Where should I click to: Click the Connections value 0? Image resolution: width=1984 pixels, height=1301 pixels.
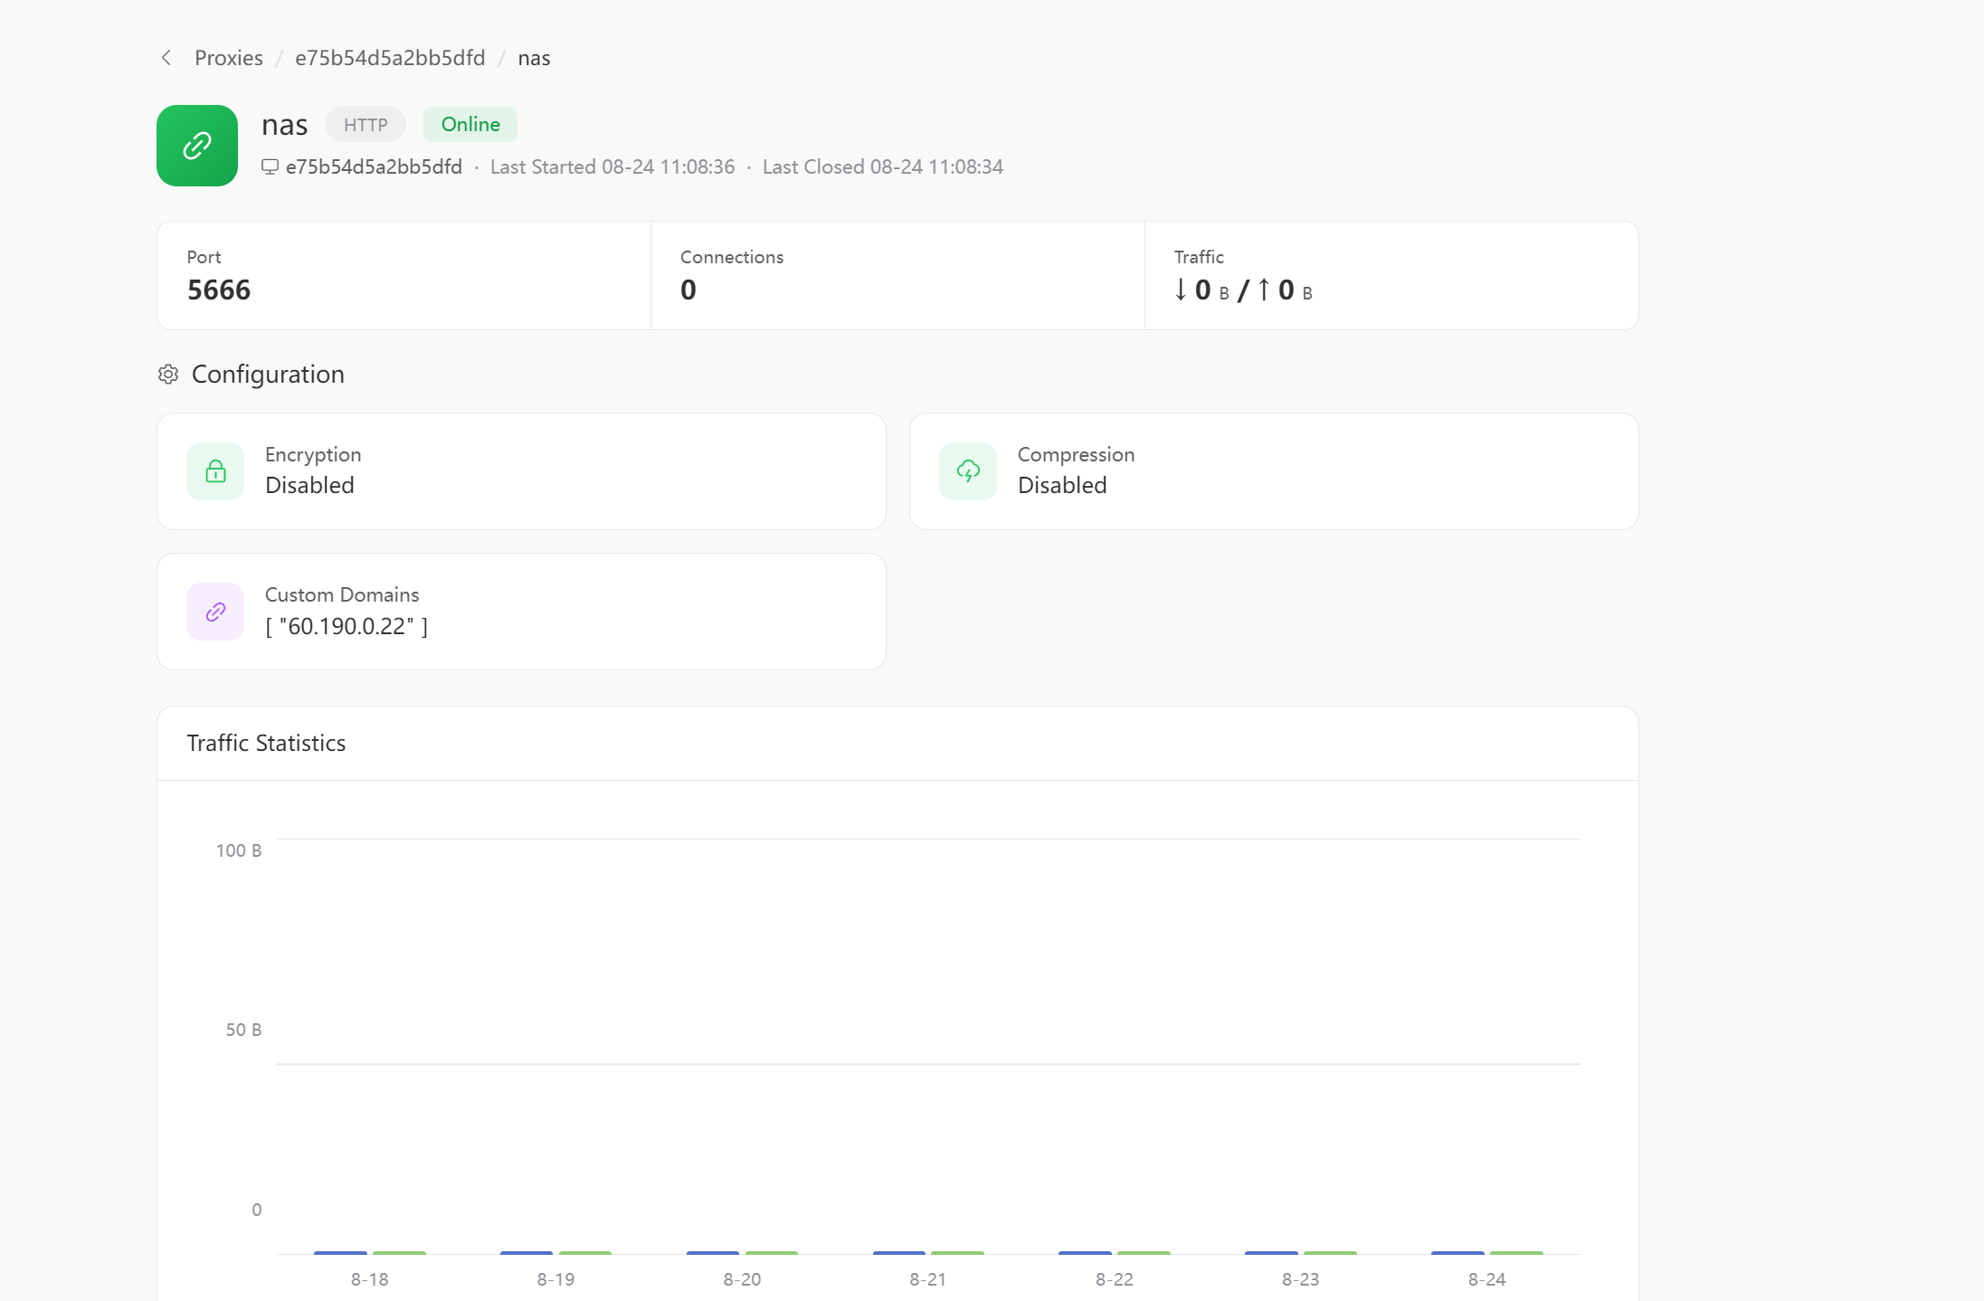(x=688, y=290)
